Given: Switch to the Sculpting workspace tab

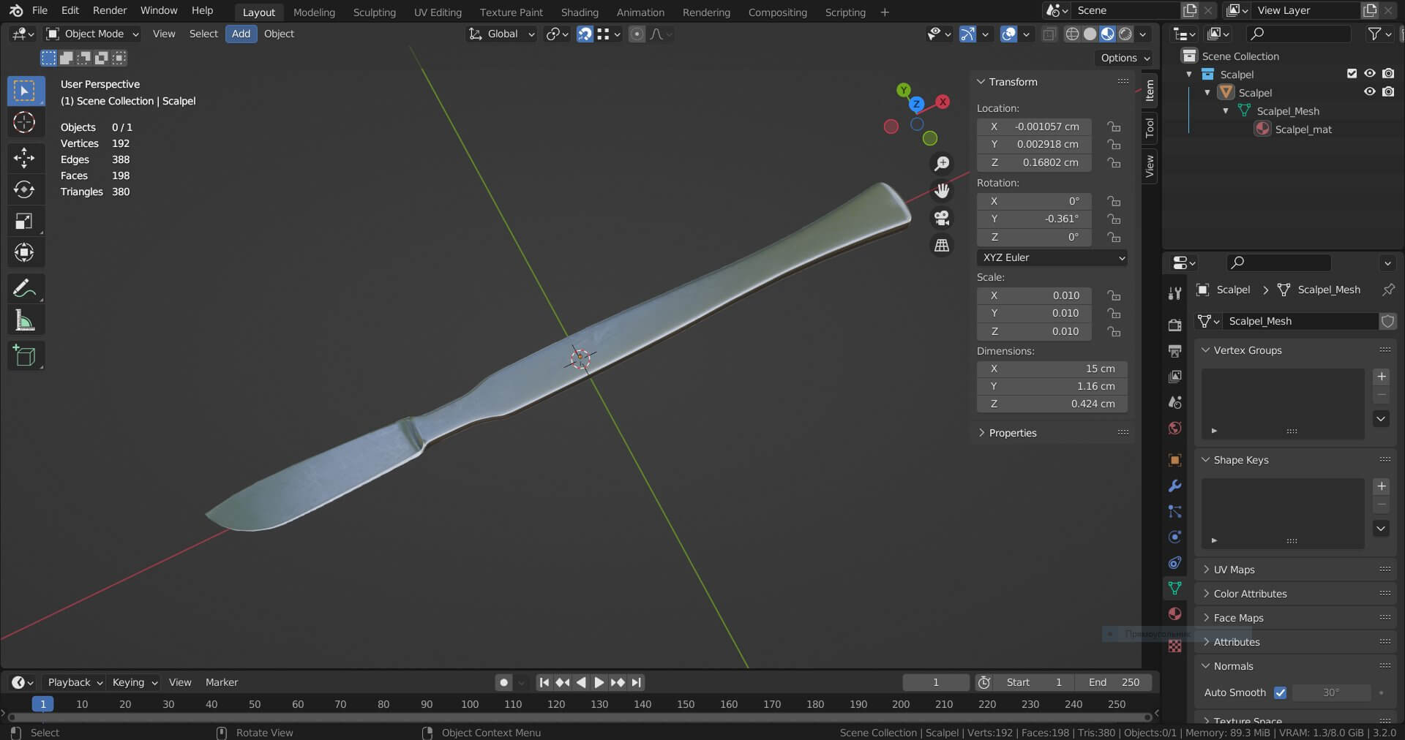Looking at the screenshot, I should (374, 12).
